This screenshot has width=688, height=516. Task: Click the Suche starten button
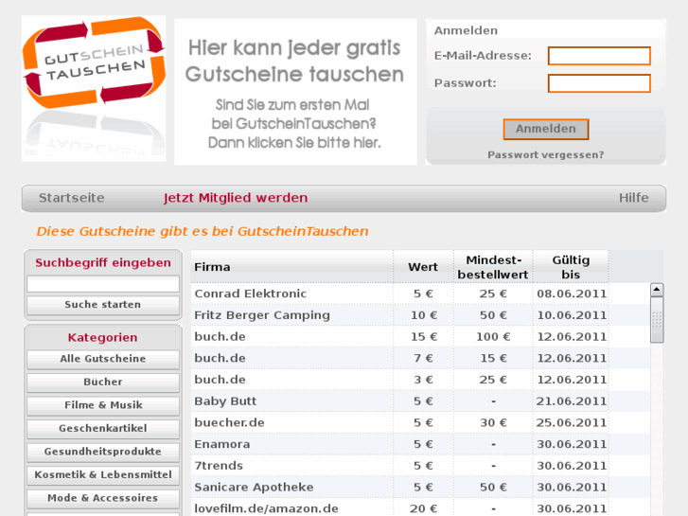[x=103, y=305]
